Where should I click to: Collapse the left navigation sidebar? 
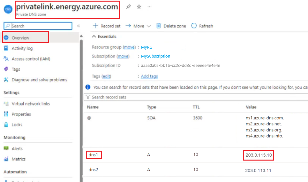point(79,26)
